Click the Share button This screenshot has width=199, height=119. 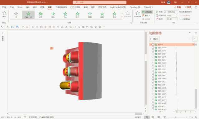[x=178, y=7]
